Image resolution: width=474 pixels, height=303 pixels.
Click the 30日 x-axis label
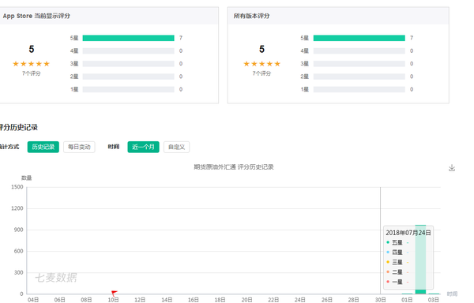point(380,300)
